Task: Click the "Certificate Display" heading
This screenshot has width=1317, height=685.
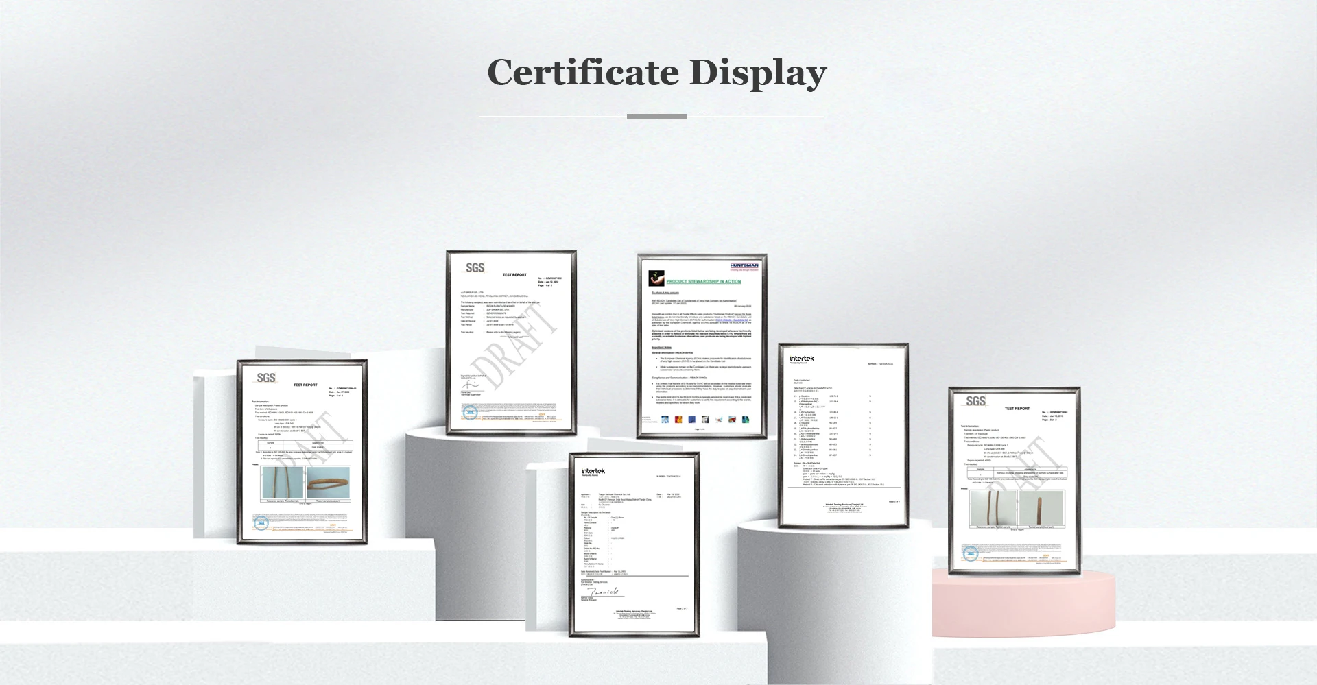Action: [x=657, y=73]
